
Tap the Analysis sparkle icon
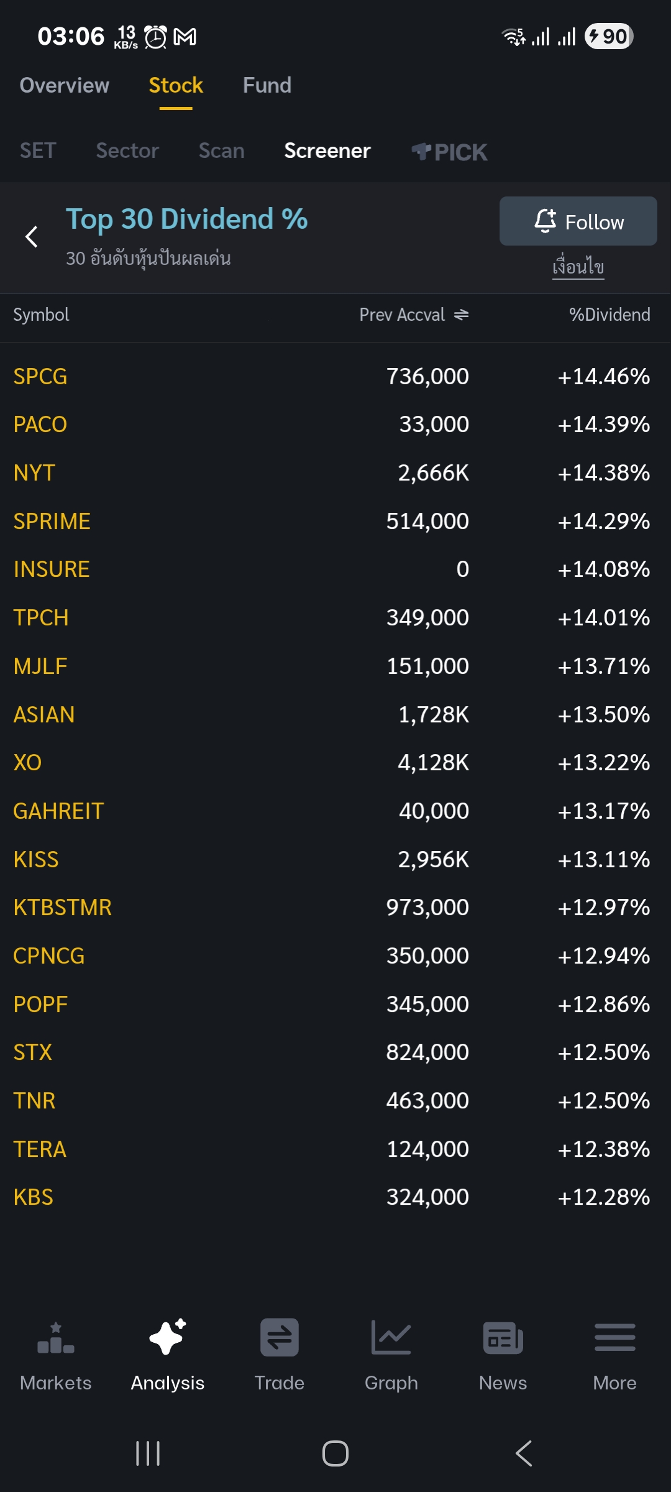(168, 1337)
